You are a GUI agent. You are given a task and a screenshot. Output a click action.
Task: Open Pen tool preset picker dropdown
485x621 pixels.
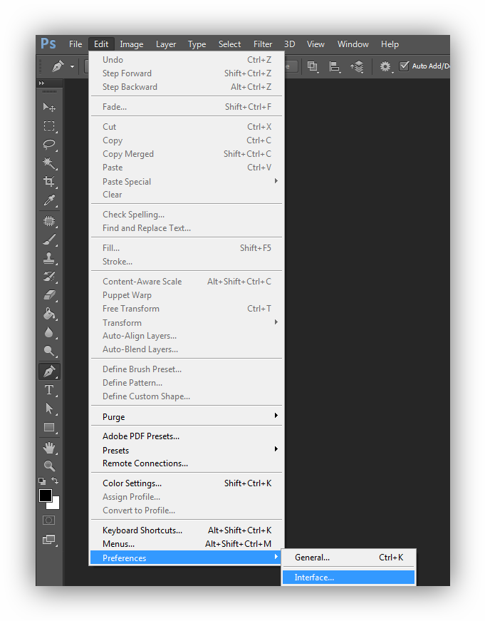coord(72,66)
